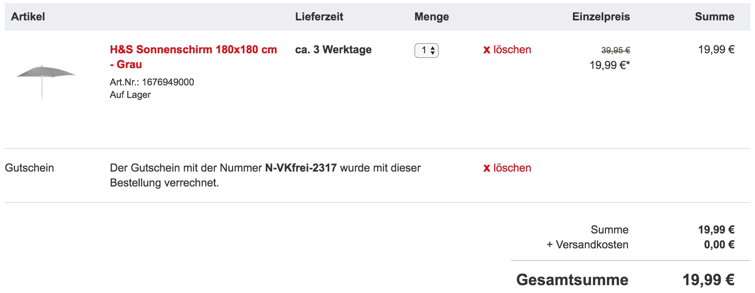Image resolution: width=755 pixels, height=293 pixels.
Task: Click the 0,00 € shipping cost
Action: click(x=719, y=245)
